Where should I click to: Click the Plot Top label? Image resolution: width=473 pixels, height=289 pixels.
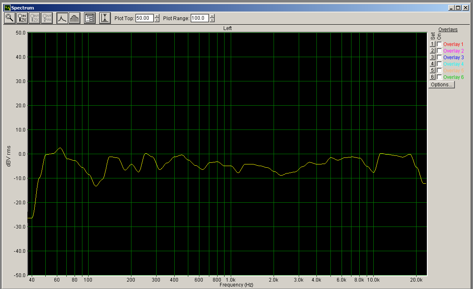124,18
